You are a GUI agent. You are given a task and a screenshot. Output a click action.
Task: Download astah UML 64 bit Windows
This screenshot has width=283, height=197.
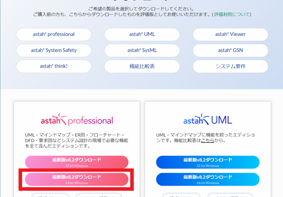click(208, 179)
